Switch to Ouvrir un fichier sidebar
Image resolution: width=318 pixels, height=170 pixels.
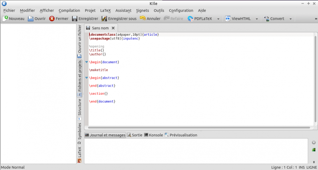point(79,42)
